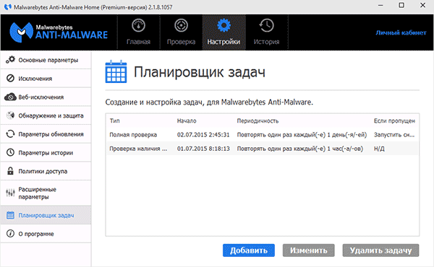Click the sliders icon beside Расширенные параметры

point(10,193)
